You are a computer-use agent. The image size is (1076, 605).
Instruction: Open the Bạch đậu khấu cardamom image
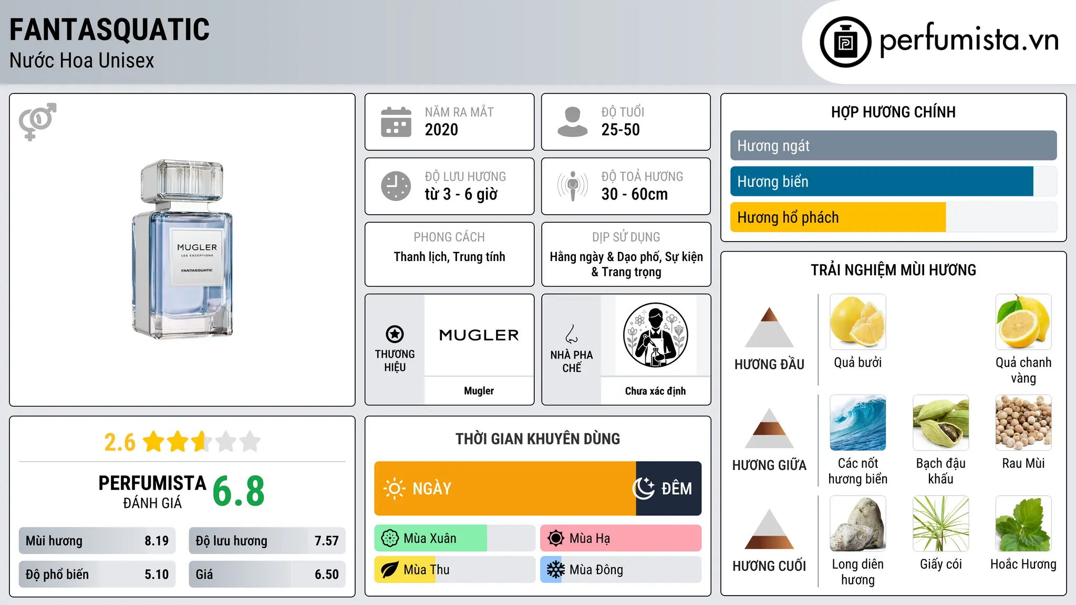[941, 423]
